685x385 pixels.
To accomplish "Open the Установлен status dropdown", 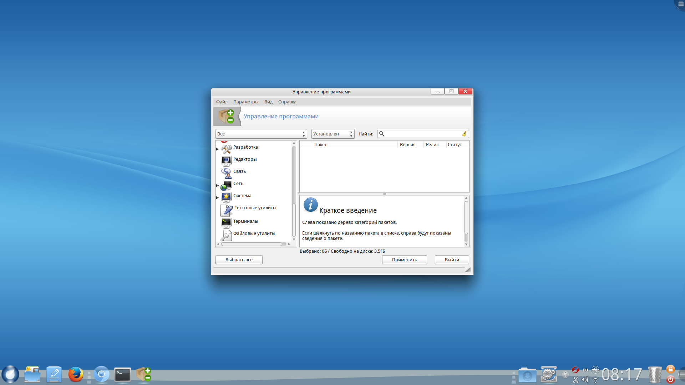I will coord(333,134).
